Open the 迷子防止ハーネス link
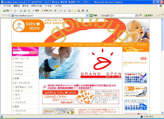164x119 pixels. click(24, 87)
